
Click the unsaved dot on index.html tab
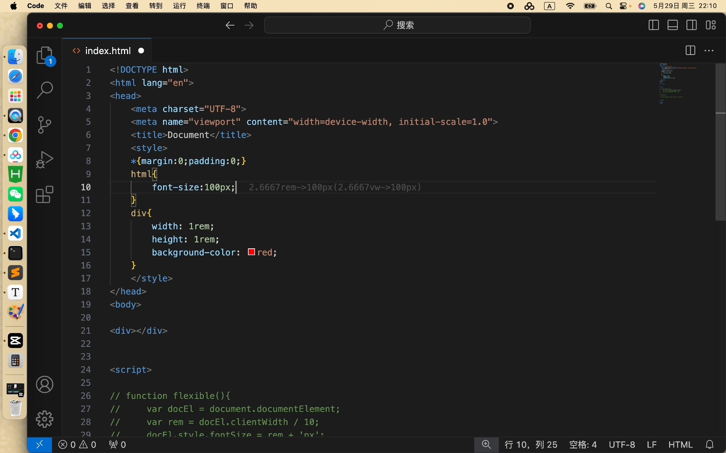[x=142, y=51]
